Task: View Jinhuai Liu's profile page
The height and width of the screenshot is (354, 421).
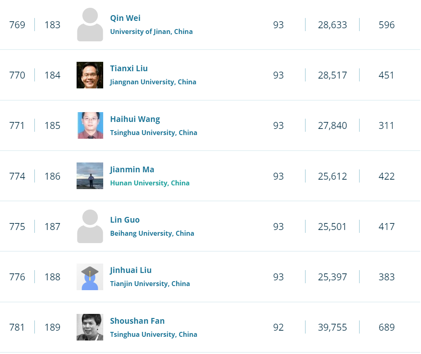Action: pyautogui.click(x=131, y=270)
